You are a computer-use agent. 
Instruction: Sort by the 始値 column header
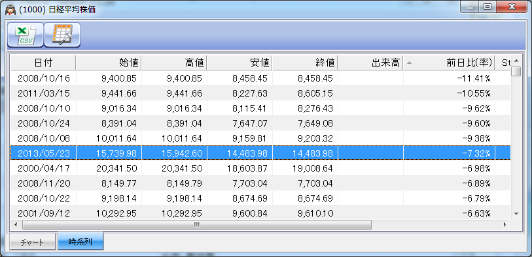coord(109,63)
